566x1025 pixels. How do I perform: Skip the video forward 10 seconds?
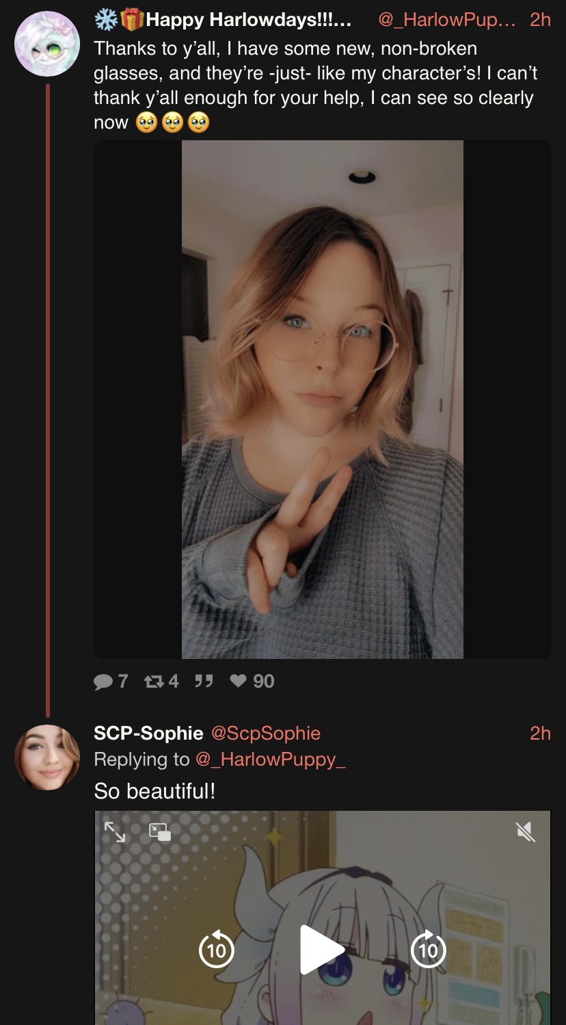click(x=429, y=950)
